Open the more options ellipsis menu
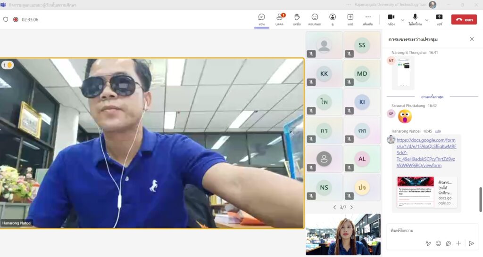The image size is (483, 257). click(x=368, y=19)
